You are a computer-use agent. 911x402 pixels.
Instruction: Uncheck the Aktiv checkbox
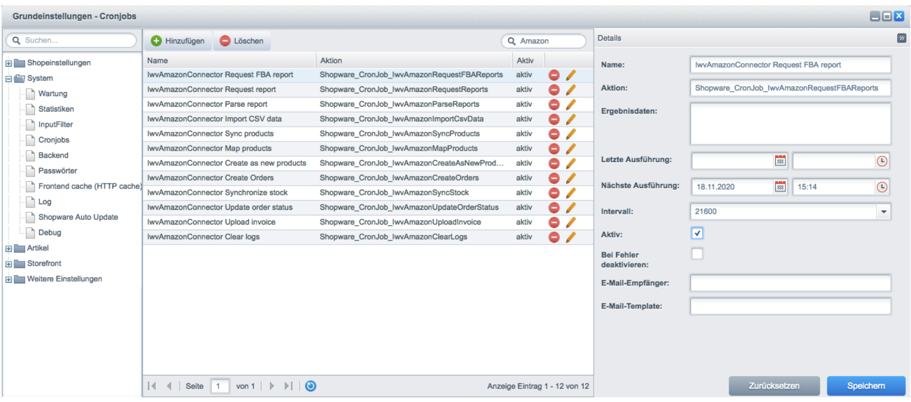(697, 234)
